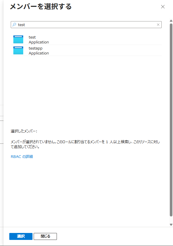Select the test application icon

[18, 39]
